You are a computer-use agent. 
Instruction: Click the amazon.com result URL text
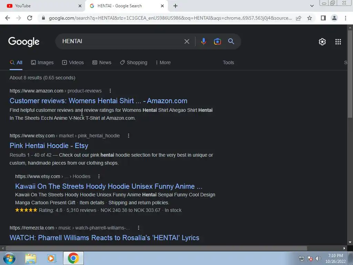56,91
